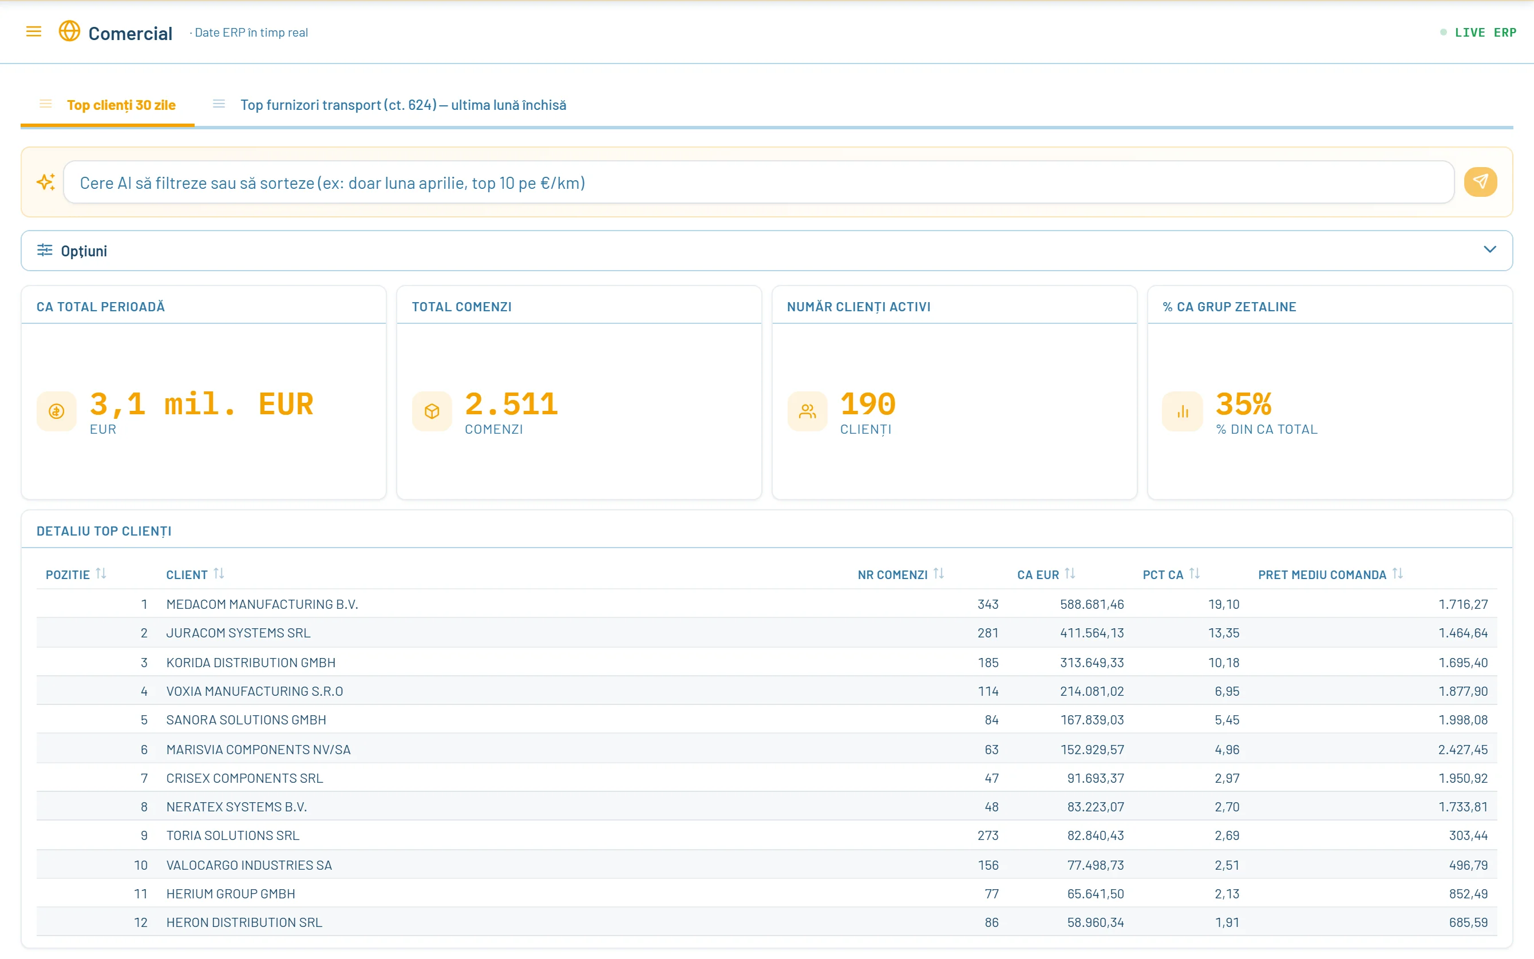
Task: Click the AI sparkle icon
Action: tap(46, 182)
